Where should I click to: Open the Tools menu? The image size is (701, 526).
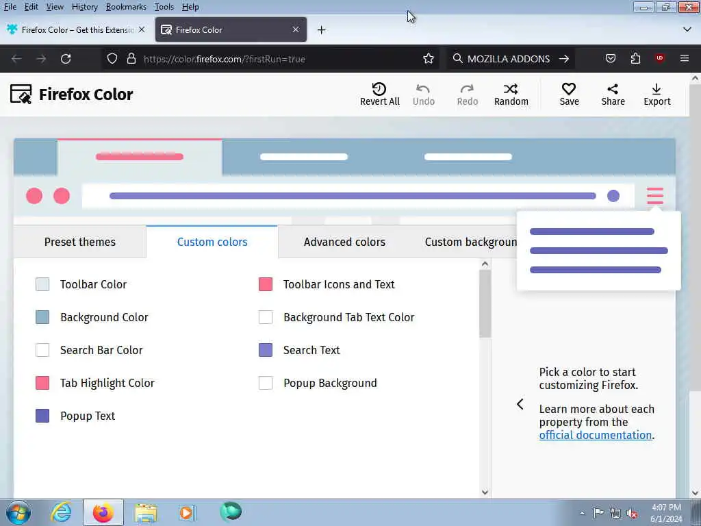pyautogui.click(x=164, y=7)
